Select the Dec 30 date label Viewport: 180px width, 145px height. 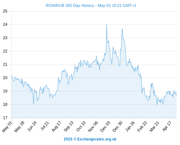(x=117, y=127)
